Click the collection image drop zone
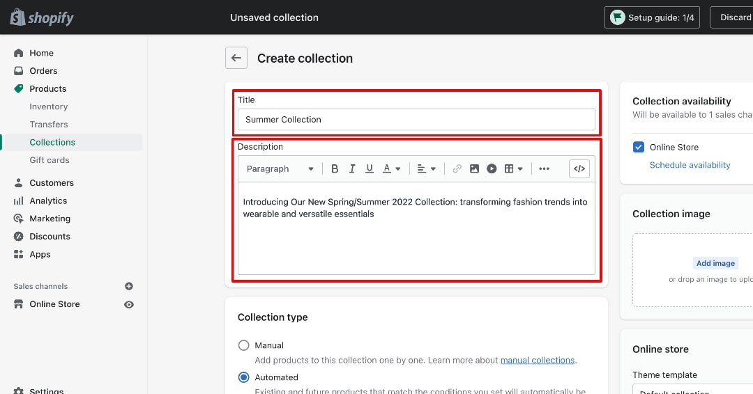The height and width of the screenshot is (394, 753). [692, 270]
